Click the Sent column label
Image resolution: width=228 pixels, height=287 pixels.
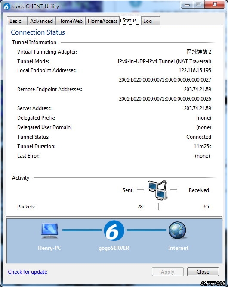tap(127, 190)
